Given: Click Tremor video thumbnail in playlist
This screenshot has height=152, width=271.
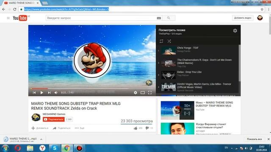Looking at the screenshot, I should click(169, 87).
